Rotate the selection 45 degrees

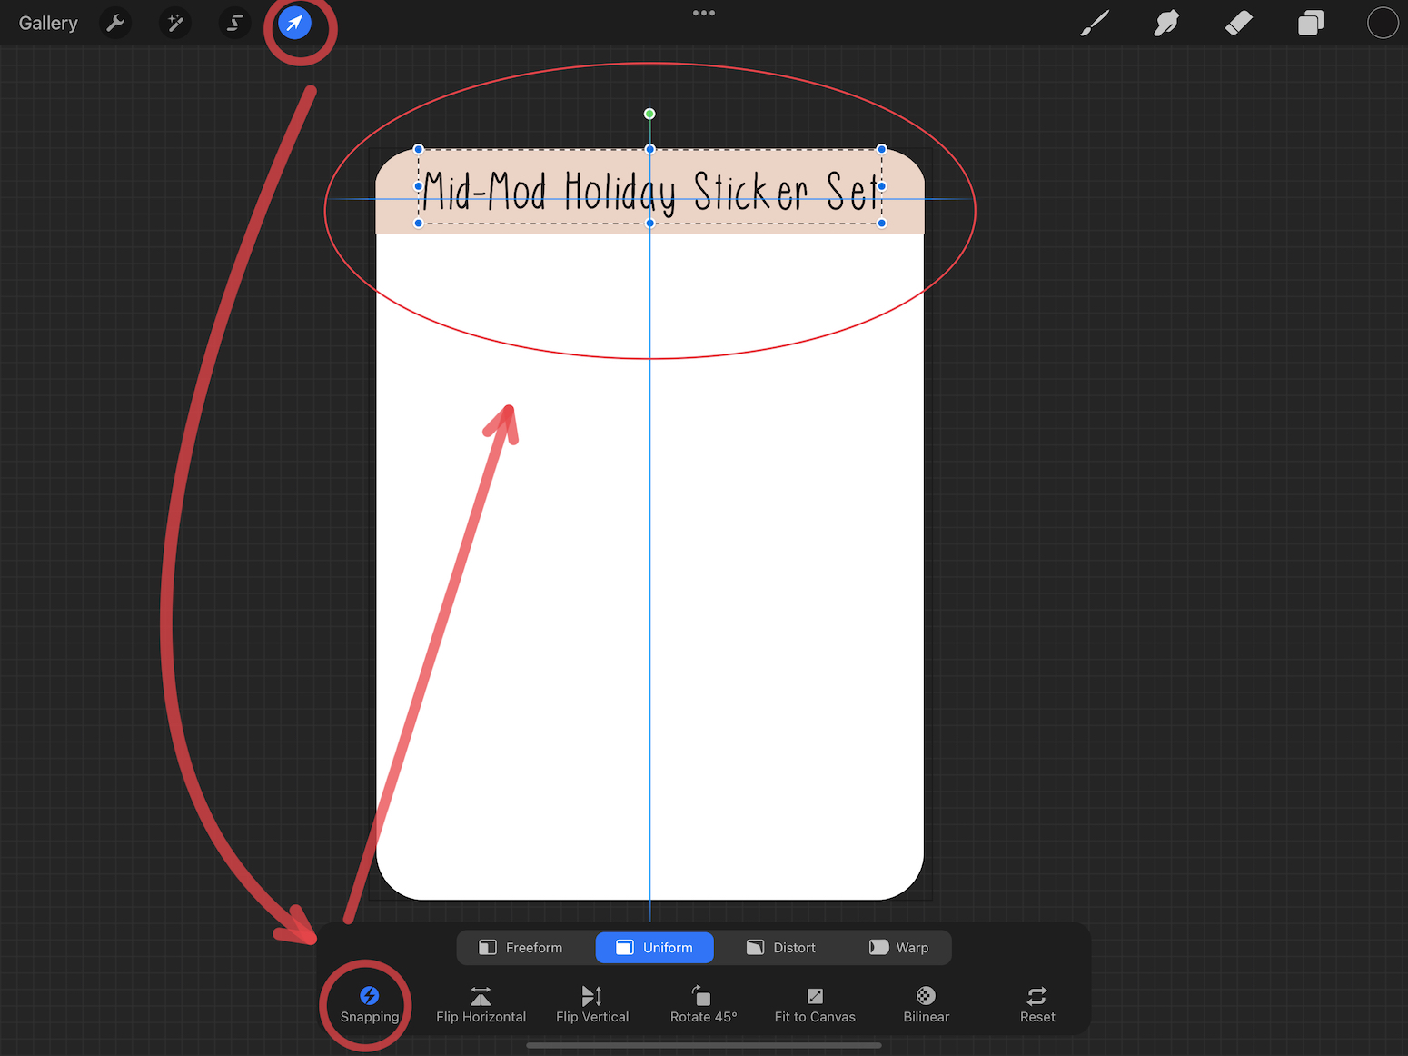point(703,1003)
